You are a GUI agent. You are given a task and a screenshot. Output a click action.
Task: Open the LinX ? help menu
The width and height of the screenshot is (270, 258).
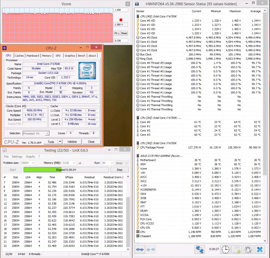[39, 156]
